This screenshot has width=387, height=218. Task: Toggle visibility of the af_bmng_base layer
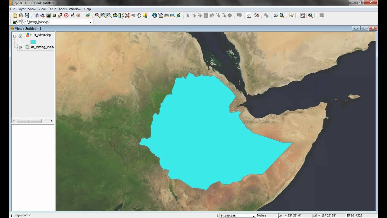click(x=21, y=48)
